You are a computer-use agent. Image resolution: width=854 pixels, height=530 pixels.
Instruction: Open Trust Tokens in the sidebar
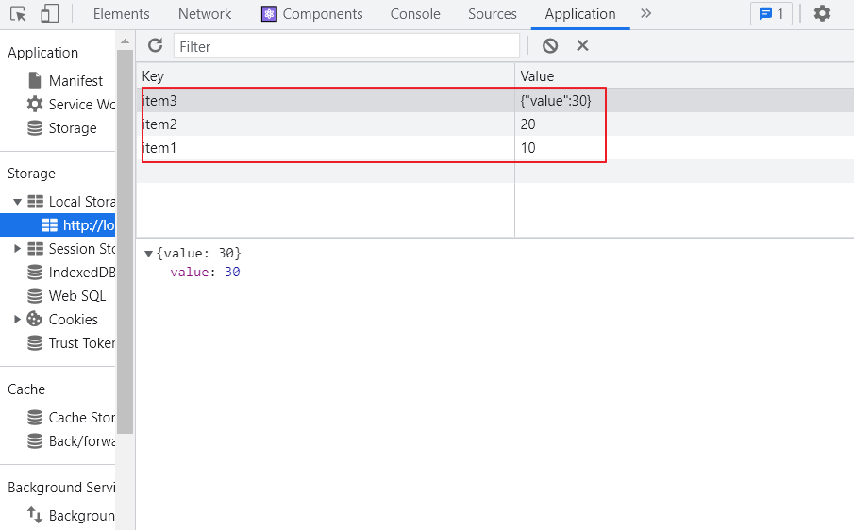[x=71, y=343]
